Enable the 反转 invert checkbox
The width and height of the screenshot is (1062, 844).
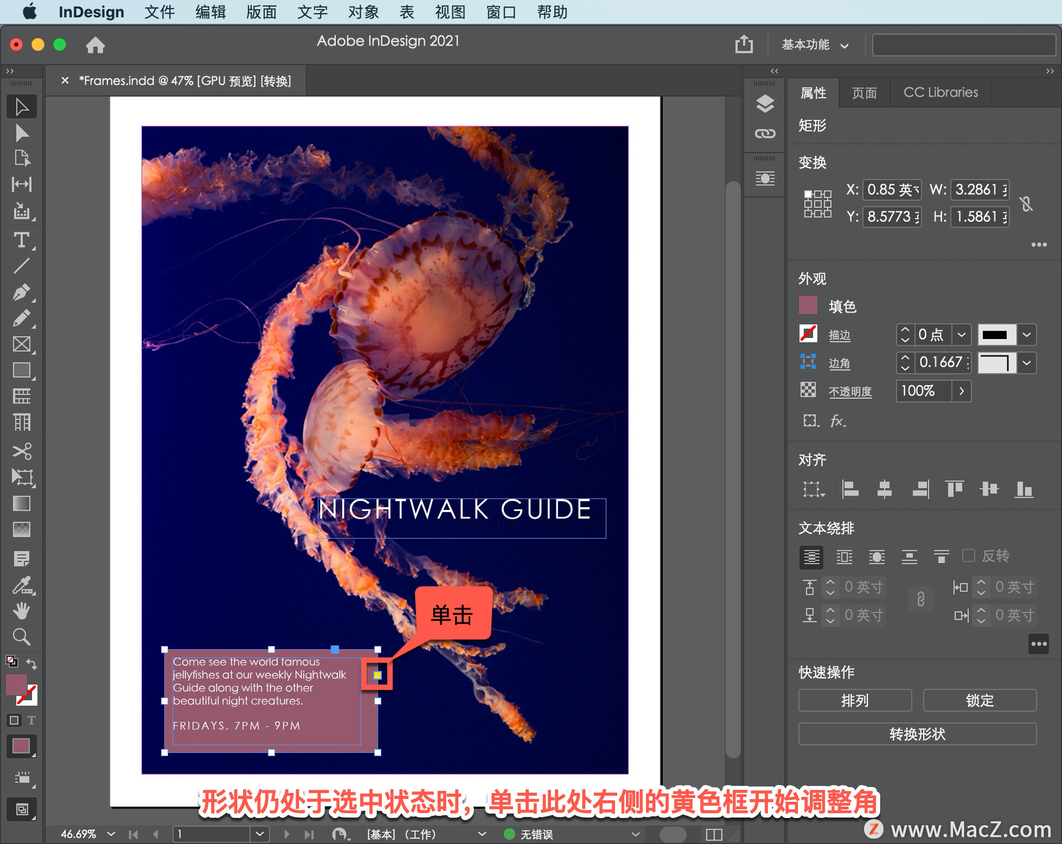tap(968, 555)
